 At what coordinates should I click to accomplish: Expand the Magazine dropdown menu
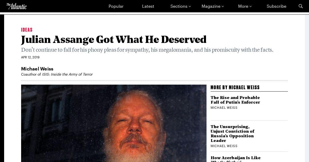click(213, 6)
